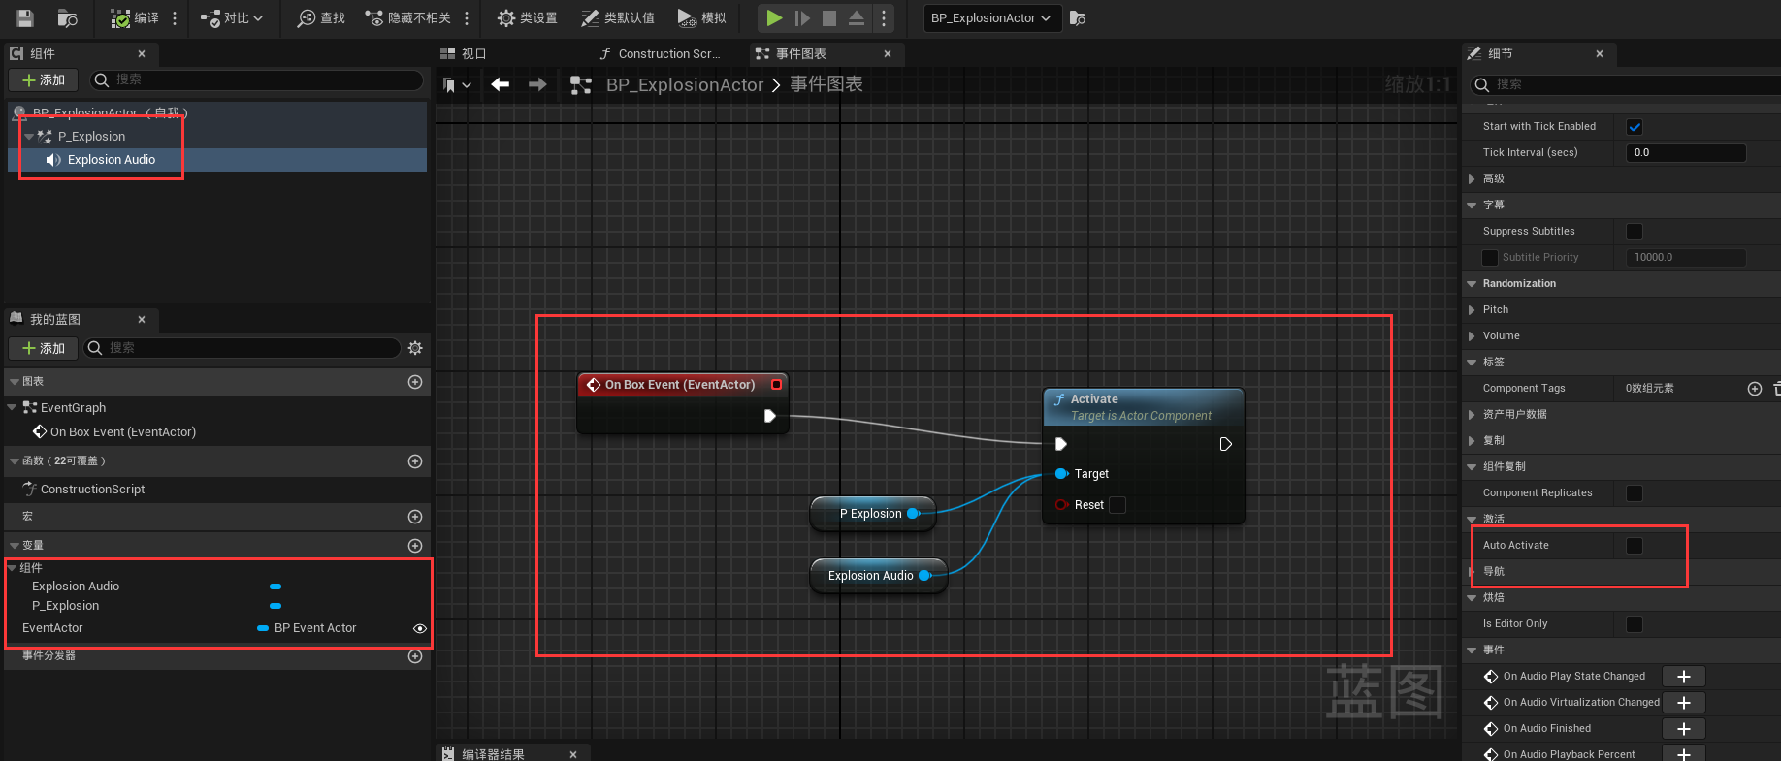Enable the Subtitle Priority override checkbox
Screen dimensions: 1781x761
[1490, 258]
